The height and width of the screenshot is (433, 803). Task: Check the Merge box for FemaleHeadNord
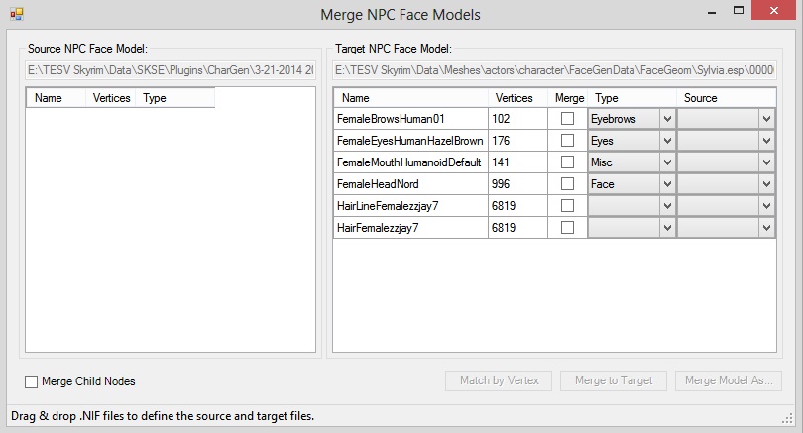pyautogui.click(x=567, y=183)
